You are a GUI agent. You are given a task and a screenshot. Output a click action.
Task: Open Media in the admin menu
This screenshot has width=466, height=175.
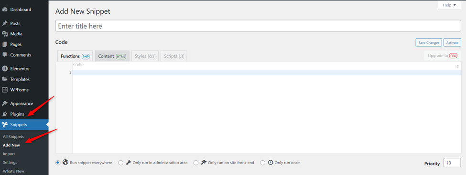(24, 34)
